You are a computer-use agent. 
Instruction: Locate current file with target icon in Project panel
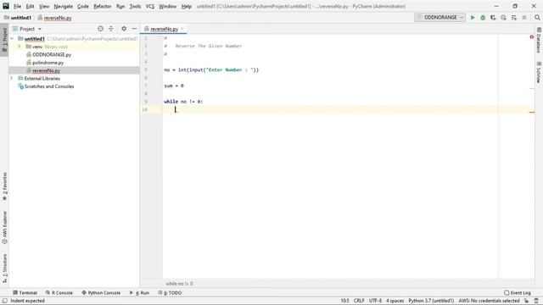coord(100,29)
